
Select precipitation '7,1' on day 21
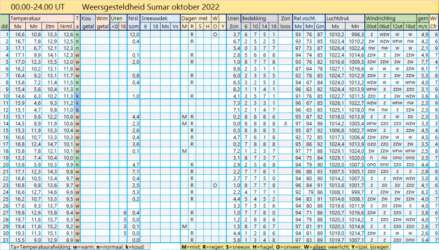click(135, 171)
